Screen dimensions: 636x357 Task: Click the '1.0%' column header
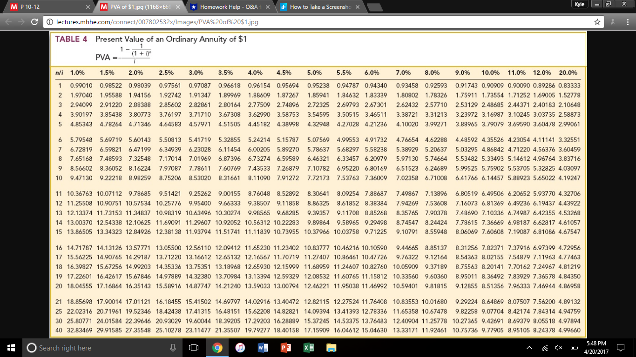[77, 73]
